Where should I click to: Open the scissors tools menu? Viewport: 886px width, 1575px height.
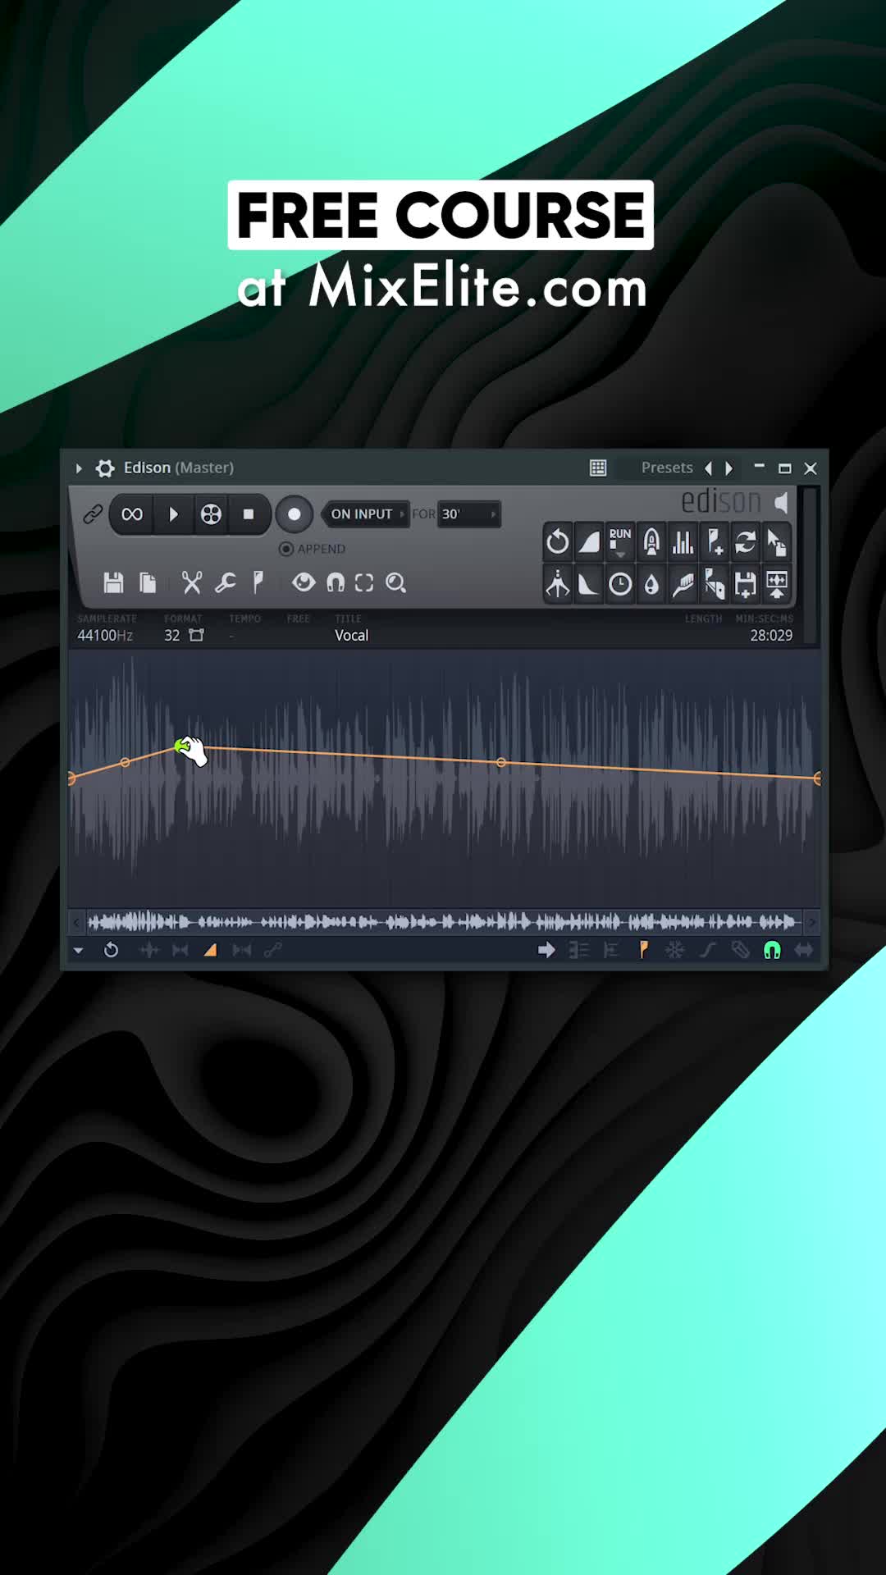192,582
